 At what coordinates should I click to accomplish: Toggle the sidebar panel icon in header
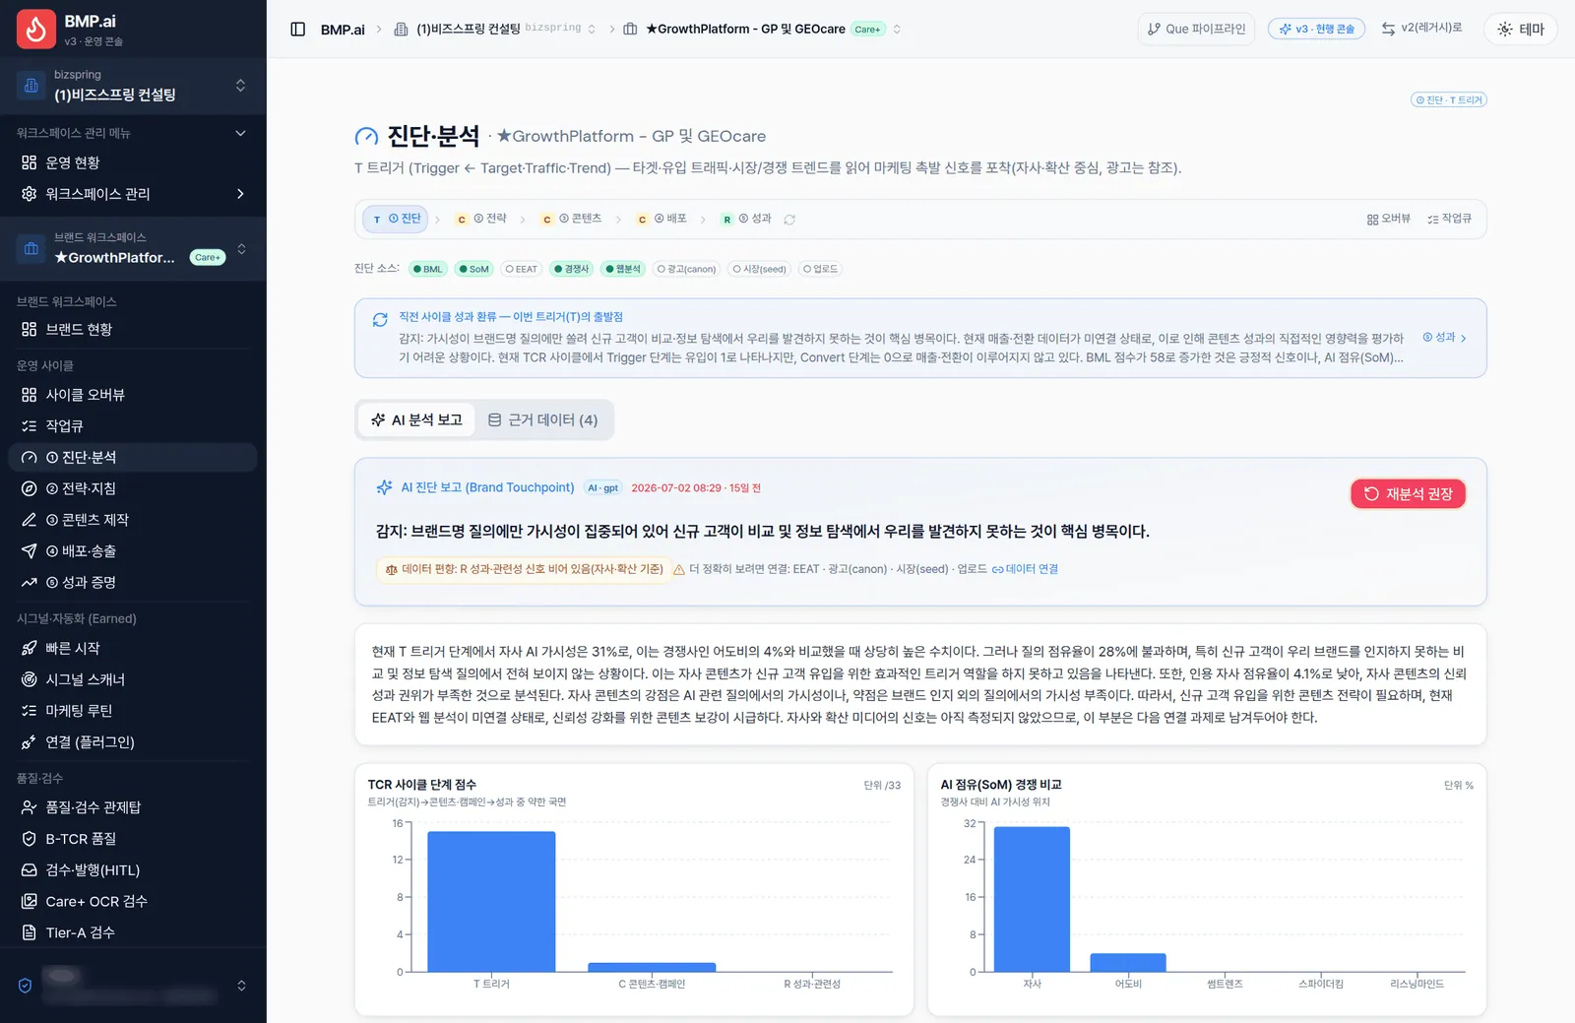coord(297,30)
